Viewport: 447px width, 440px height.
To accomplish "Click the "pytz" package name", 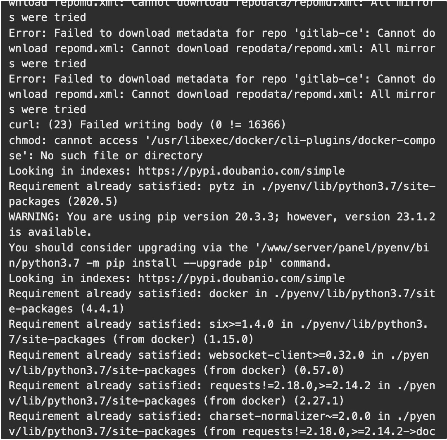I will pos(222,186).
